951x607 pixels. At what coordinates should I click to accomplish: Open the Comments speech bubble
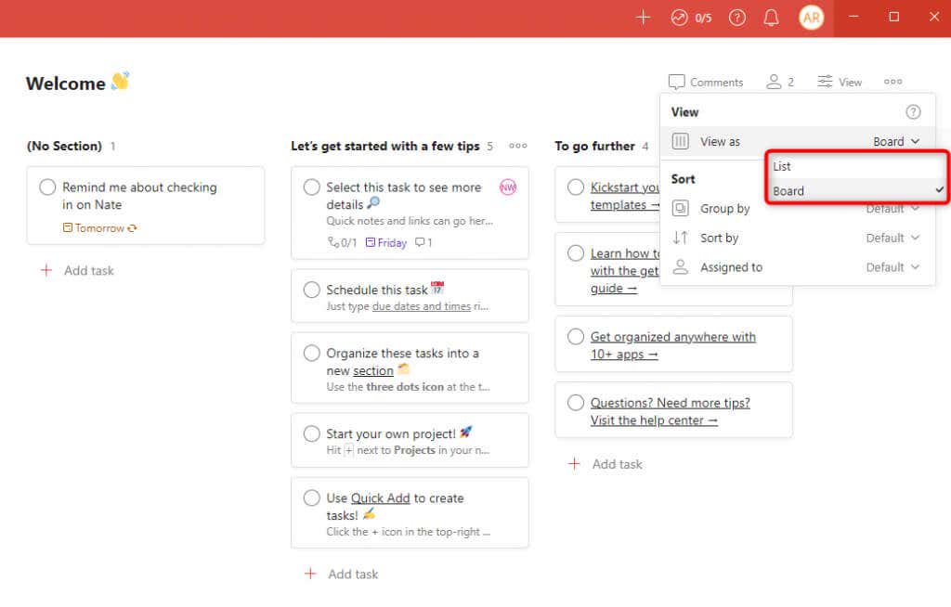pyautogui.click(x=706, y=82)
